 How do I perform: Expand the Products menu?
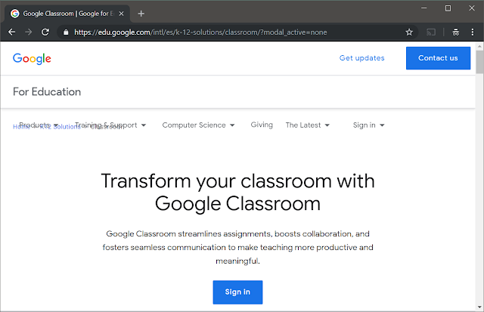(x=39, y=125)
